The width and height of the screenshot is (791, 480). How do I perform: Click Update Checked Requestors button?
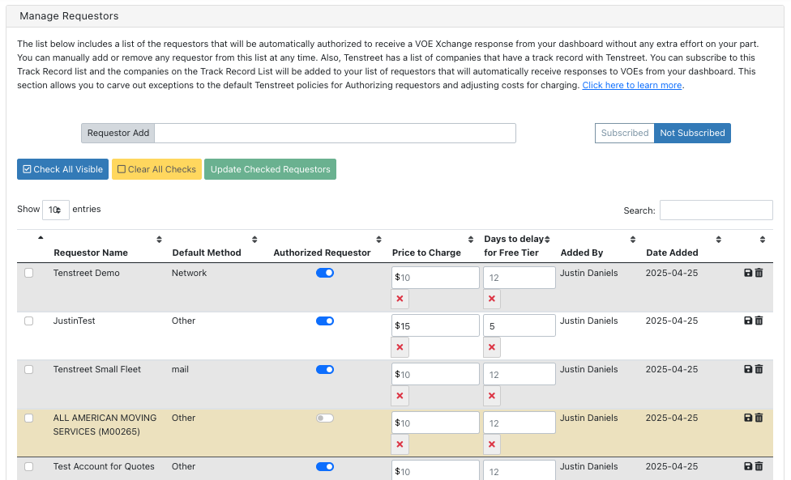(x=270, y=169)
